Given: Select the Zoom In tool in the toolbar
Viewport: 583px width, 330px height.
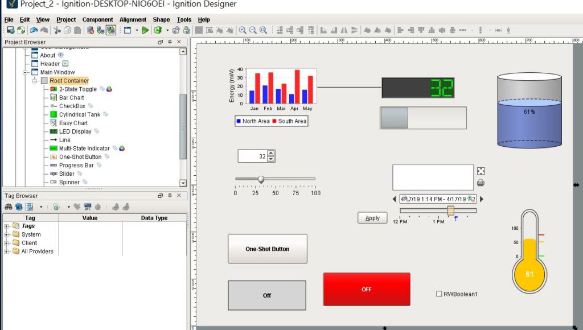Looking at the screenshot, I should pyautogui.click(x=243, y=30).
